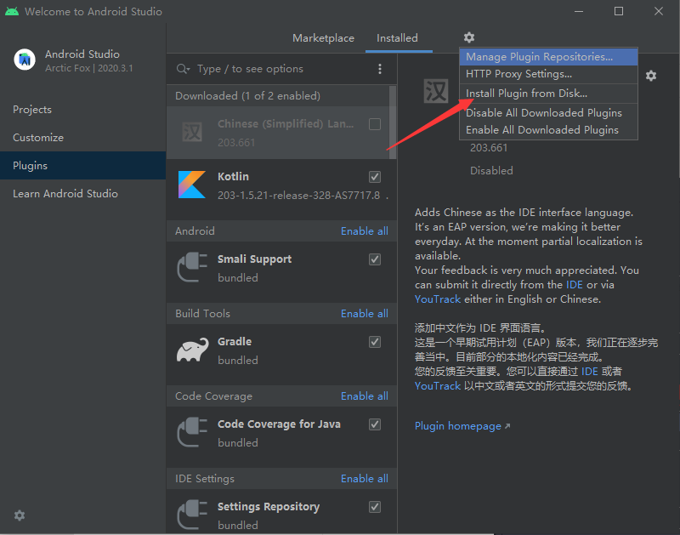Enable the Chinese (Simplified) language plugin checkbox
This screenshot has width=680, height=535.
[x=375, y=124]
